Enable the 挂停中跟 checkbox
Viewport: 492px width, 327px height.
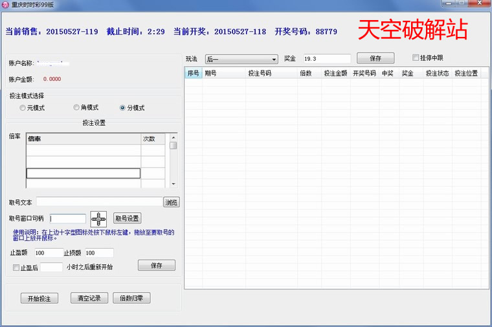416,58
